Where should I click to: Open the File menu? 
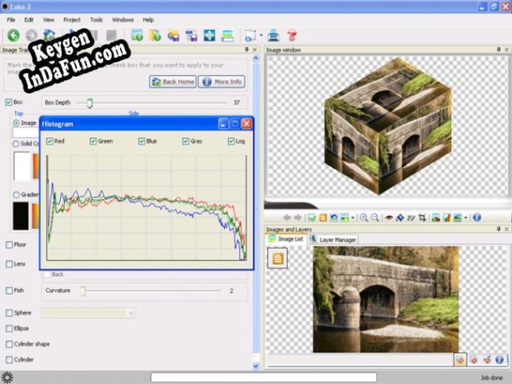(11, 20)
